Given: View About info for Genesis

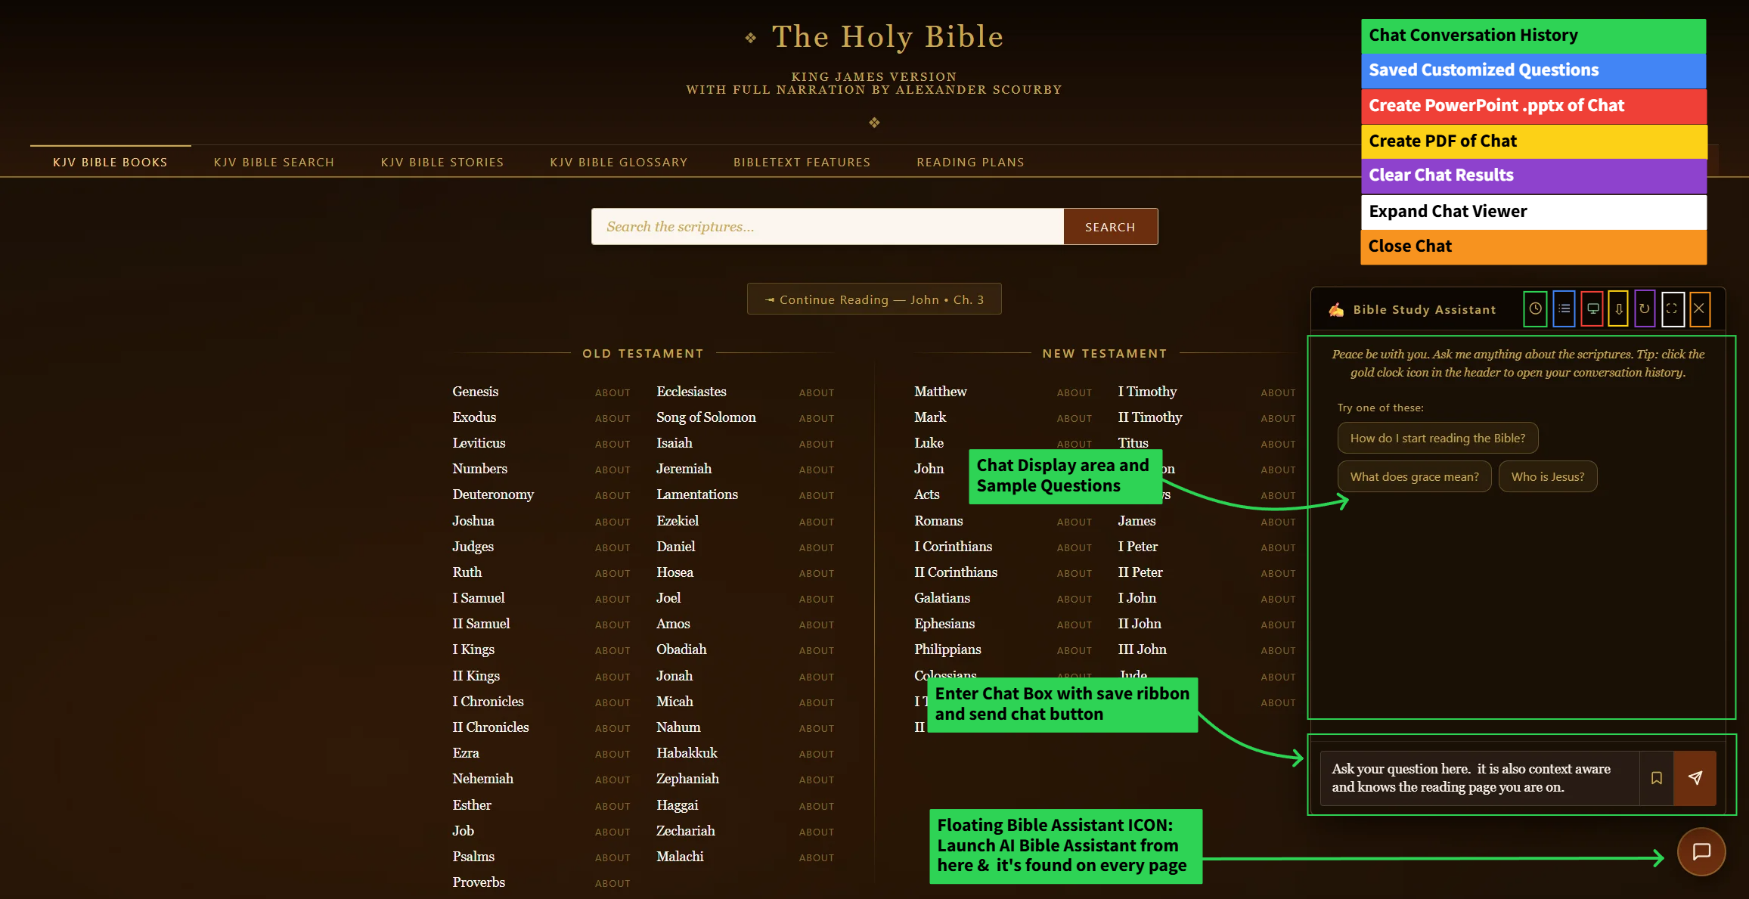Looking at the screenshot, I should 612,392.
